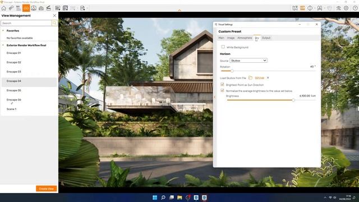The height and width of the screenshot is (202, 359).
Task: Open the buildings icon in toolbar
Action: (41, 8)
